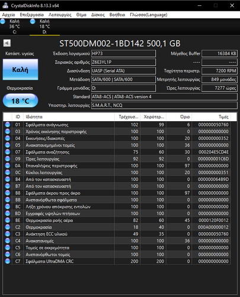Image resolution: width=240 pixels, height=297 pixels.
Task: Click status orb of attribute 05 row
Action: 8,145
